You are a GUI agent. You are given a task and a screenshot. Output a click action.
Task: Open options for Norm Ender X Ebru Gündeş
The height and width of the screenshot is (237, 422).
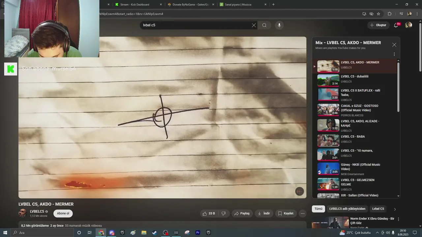(398, 219)
